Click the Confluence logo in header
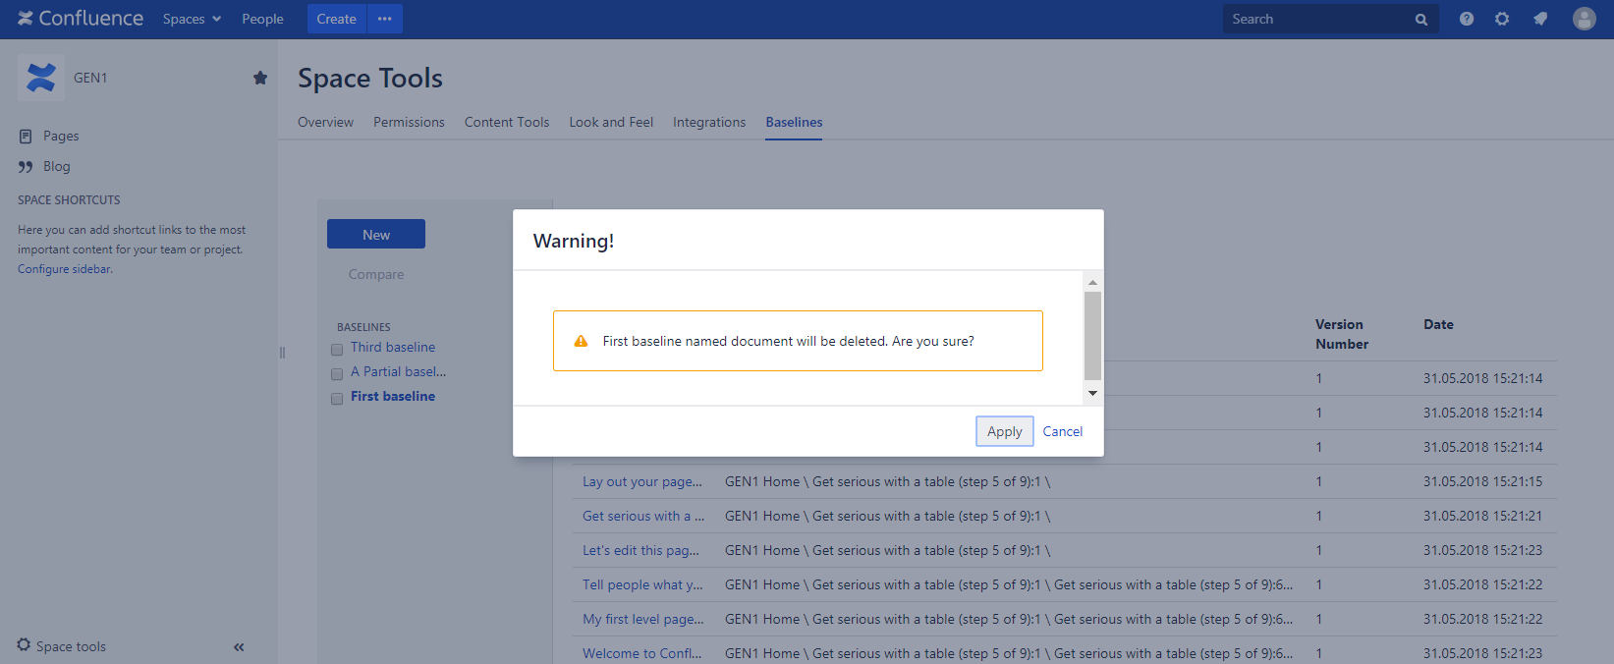 (81, 19)
